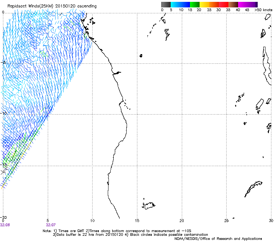Click the title text 'Rapidscat Winds(25KM) 20150120 ascending'
The width and height of the screenshot is (274, 241).
[52, 6]
